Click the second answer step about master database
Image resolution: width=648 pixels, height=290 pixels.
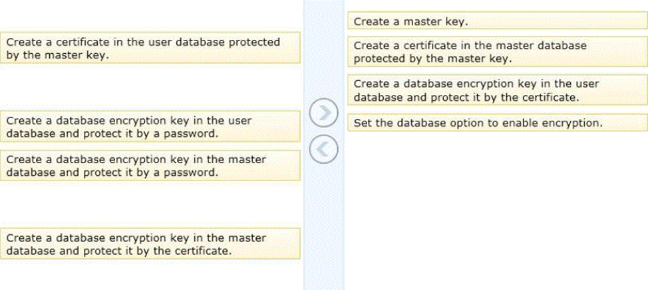pyautogui.click(x=496, y=52)
